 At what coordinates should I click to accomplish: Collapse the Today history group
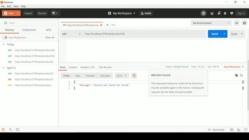click(x=4, y=44)
